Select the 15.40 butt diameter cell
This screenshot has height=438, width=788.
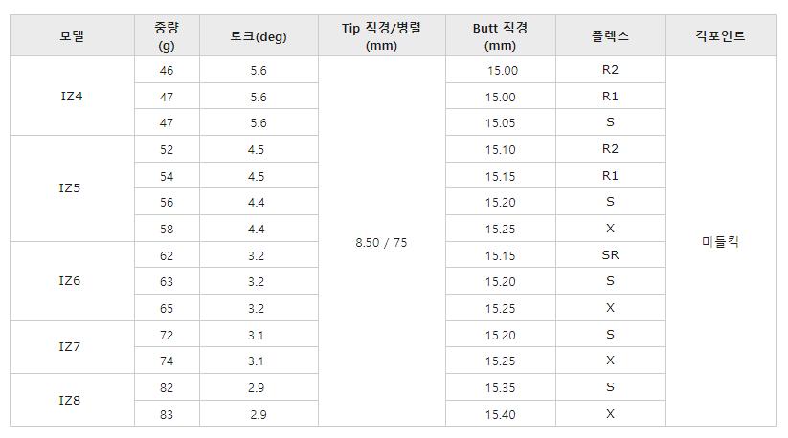pyautogui.click(x=500, y=414)
